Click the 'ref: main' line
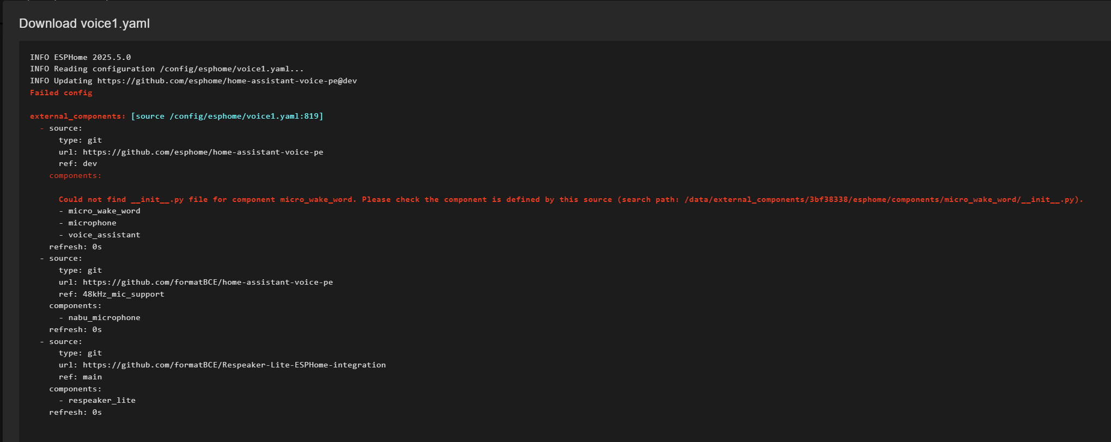This screenshot has height=442, width=1111. click(81, 377)
